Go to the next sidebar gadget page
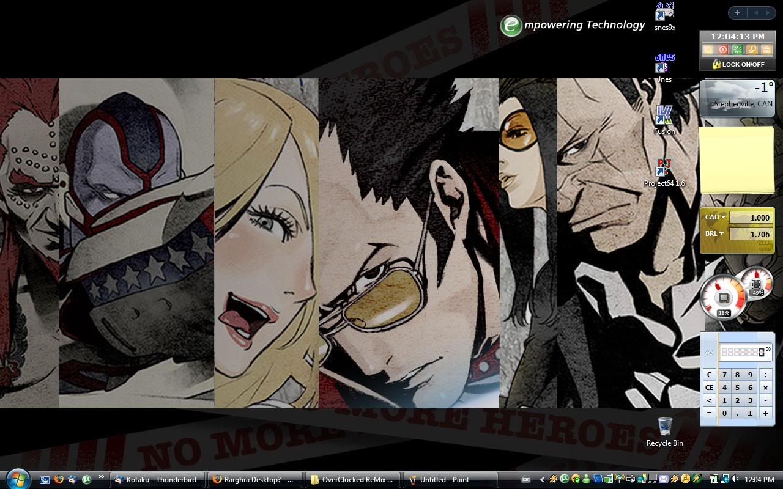Viewport: 783px width, 489px height. pyautogui.click(x=768, y=13)
